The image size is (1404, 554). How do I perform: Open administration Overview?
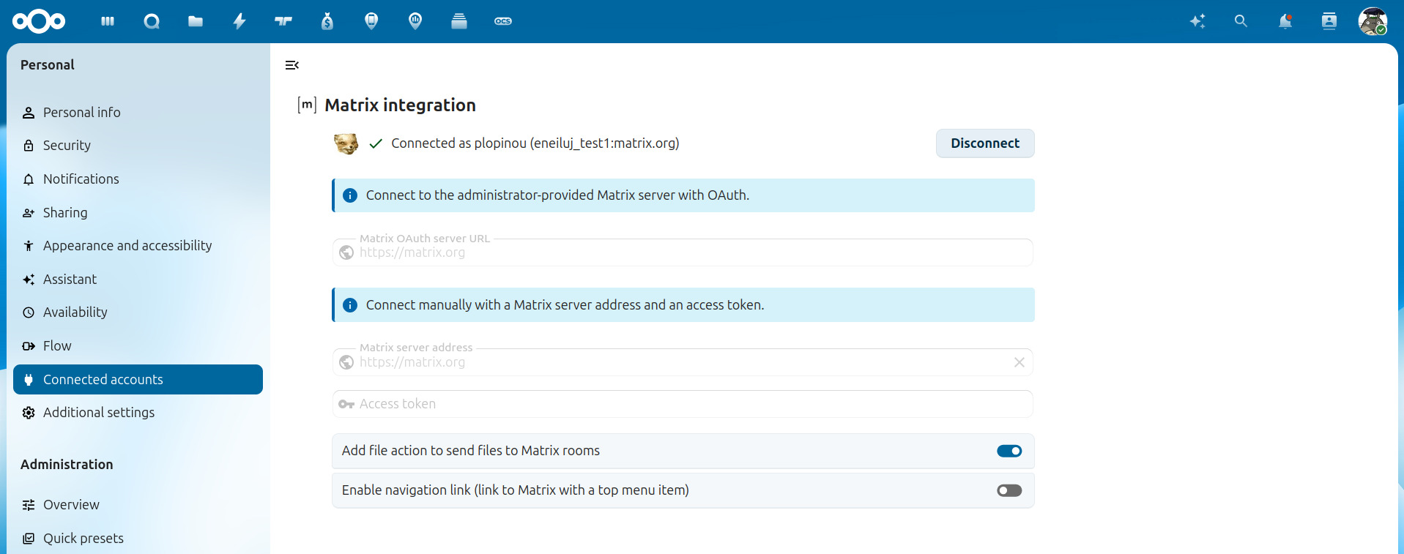click(138, 504)
